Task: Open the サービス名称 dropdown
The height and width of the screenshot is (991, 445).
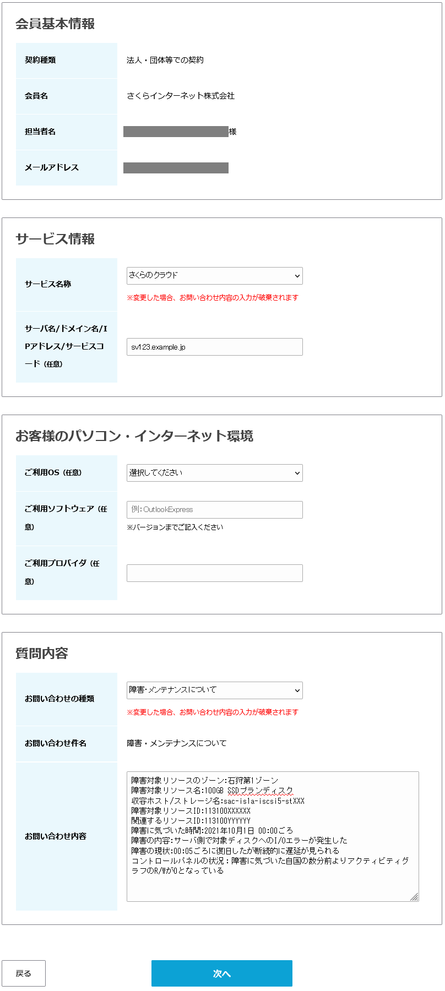Action: point(214,276)
